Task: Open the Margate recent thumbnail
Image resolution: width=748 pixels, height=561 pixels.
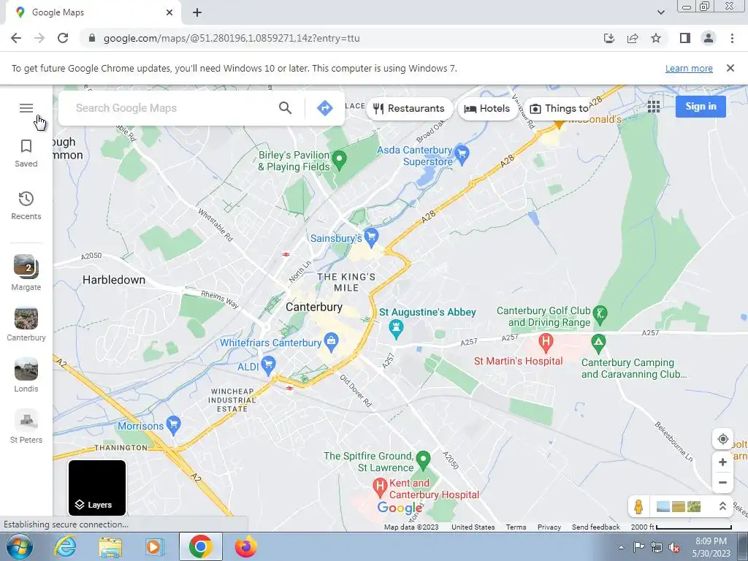Action: (x=26, y=273)
